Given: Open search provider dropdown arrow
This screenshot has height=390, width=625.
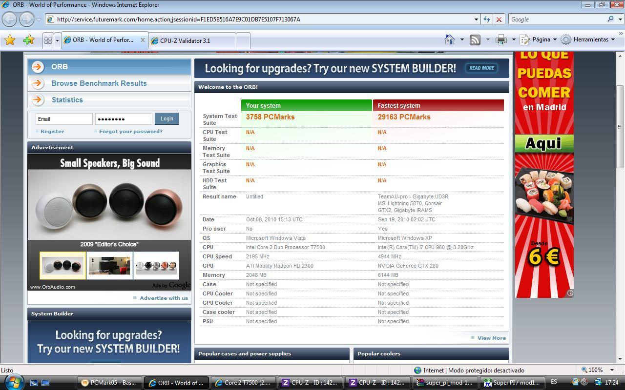Looking at the screenshot, I should pyautogui.click(x=619, y=19).
